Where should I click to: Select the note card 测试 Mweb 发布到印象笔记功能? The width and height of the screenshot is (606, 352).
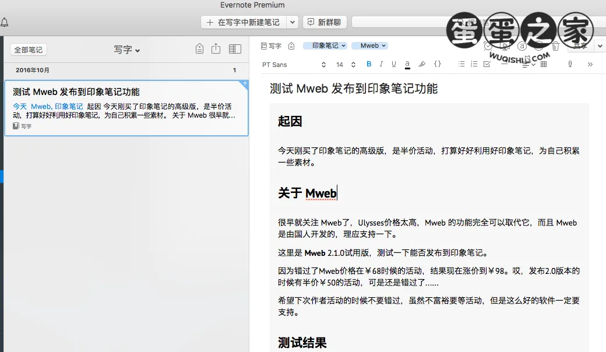click(x=126, y=108)
